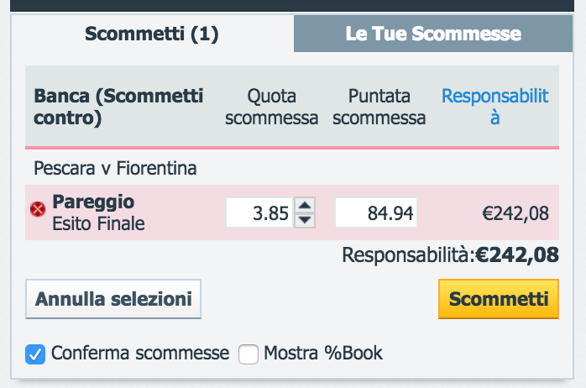Open the blue Responsabilità header link
586x388 pixels.
pos(494,107)
